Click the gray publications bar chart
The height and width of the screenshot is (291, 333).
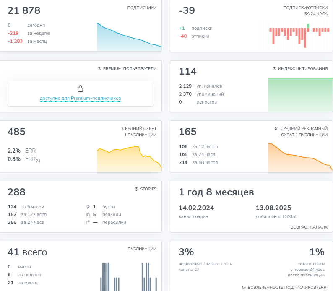tap(129, 277)
